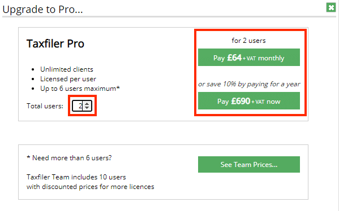Click the £690 price amount
The height and width of the screenshot is (211, 339).
click(241, 101)
